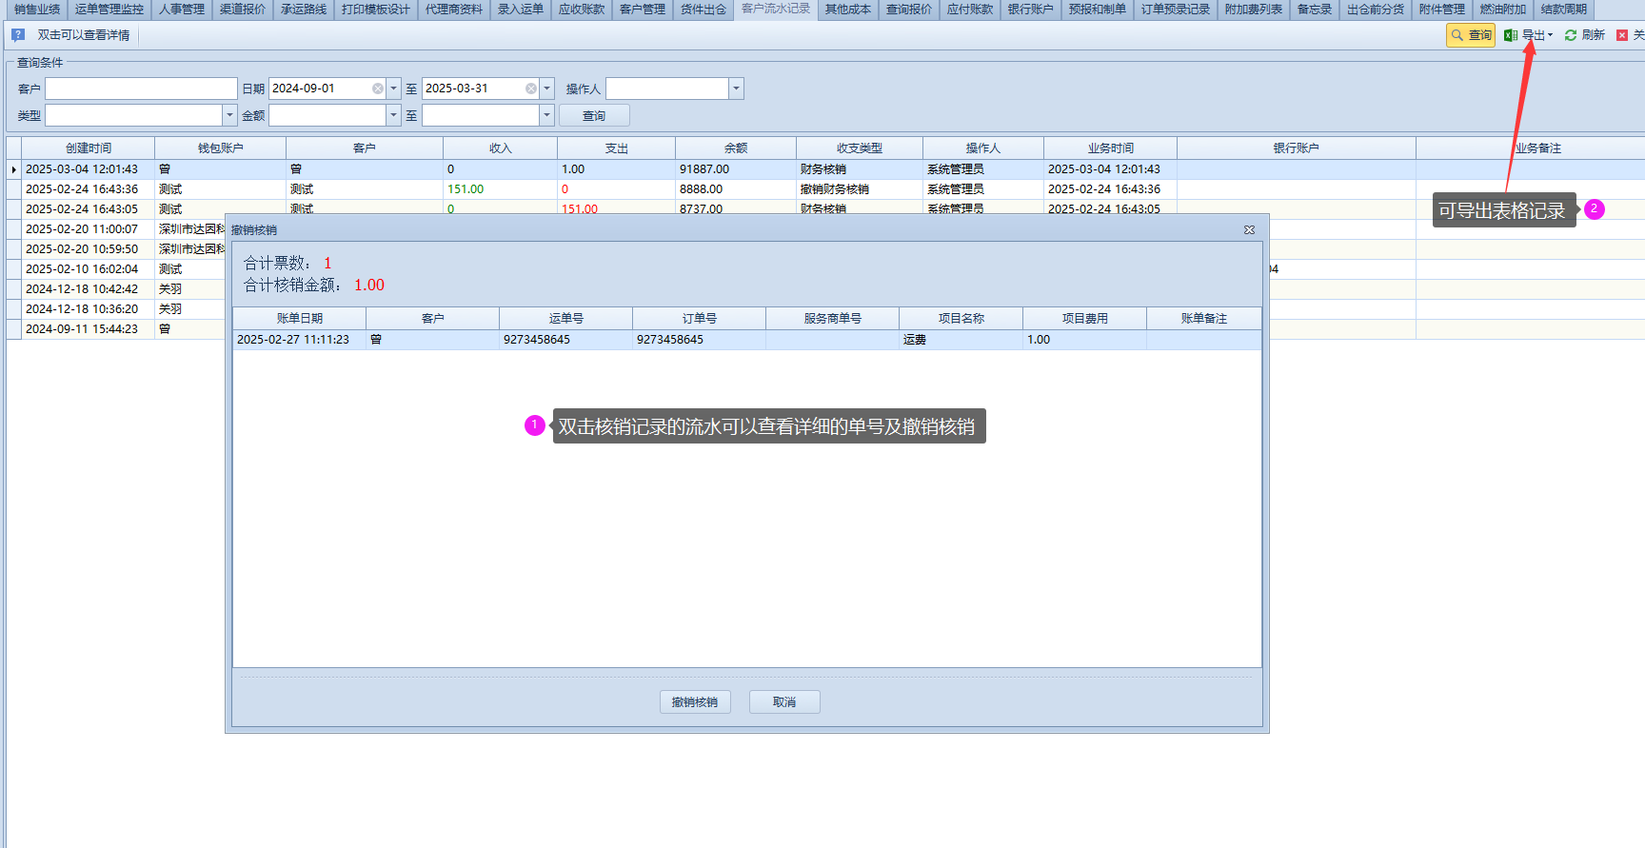Click the green 刷新 refresh icon

coord(1571,35)
